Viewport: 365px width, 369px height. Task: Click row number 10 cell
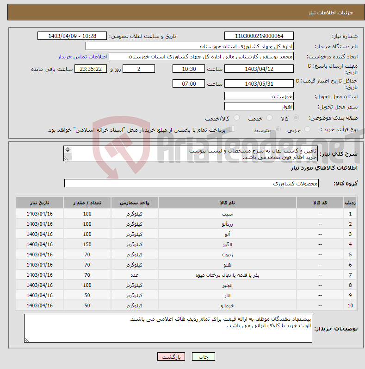[350, 305]
